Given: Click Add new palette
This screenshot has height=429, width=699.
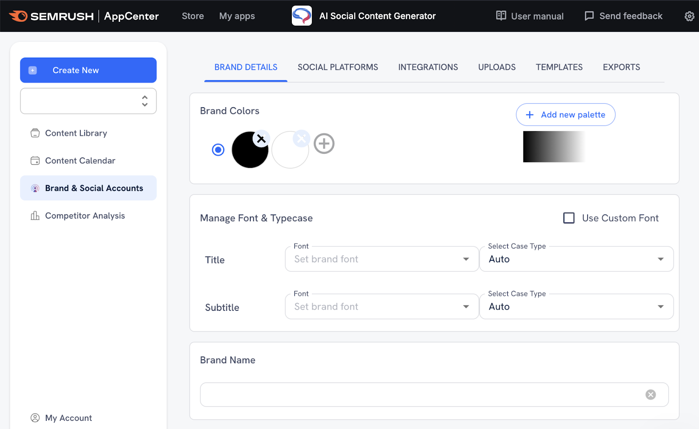Looking at the screenshot, I should click(x=565, y=115).
